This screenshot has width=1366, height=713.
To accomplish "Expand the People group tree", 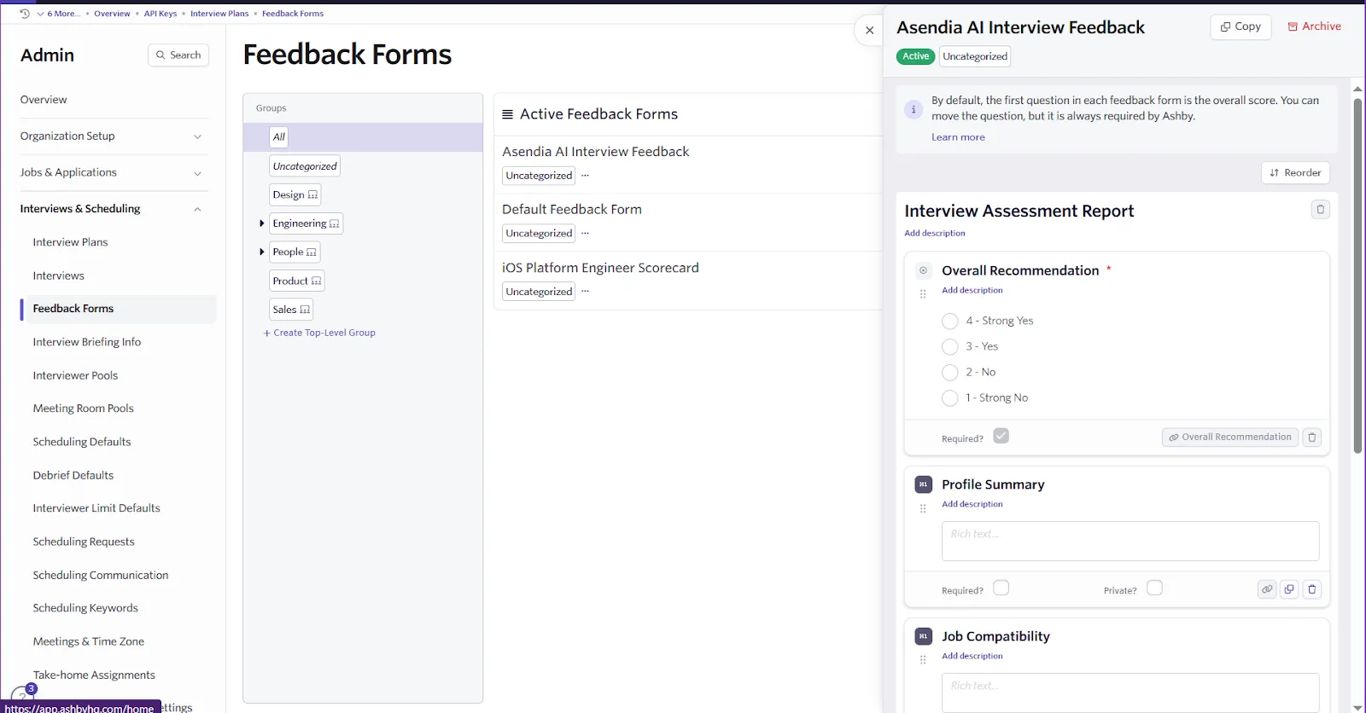I will click(x=261, y=252).
